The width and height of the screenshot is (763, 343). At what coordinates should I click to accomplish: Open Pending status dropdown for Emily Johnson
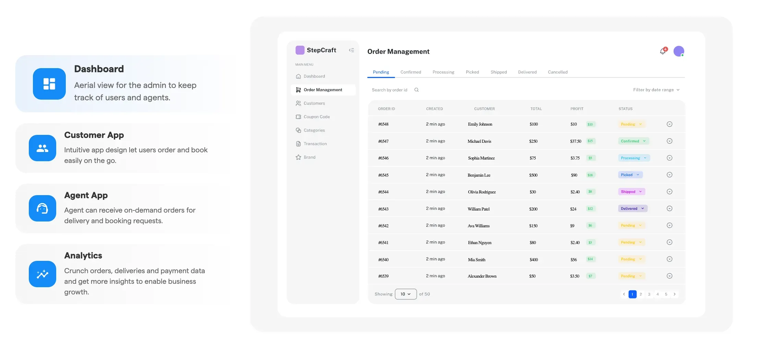(631, 124)
